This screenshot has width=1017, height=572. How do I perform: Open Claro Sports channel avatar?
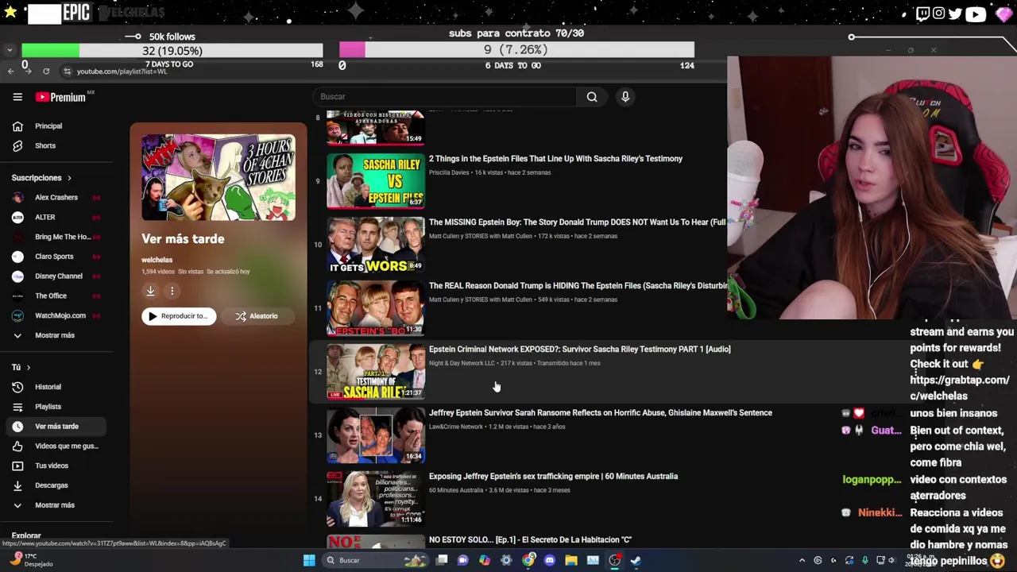pos(17,257)
